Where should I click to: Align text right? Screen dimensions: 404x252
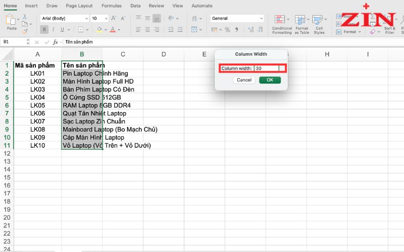pyautogui.click(x=157, y=30)
